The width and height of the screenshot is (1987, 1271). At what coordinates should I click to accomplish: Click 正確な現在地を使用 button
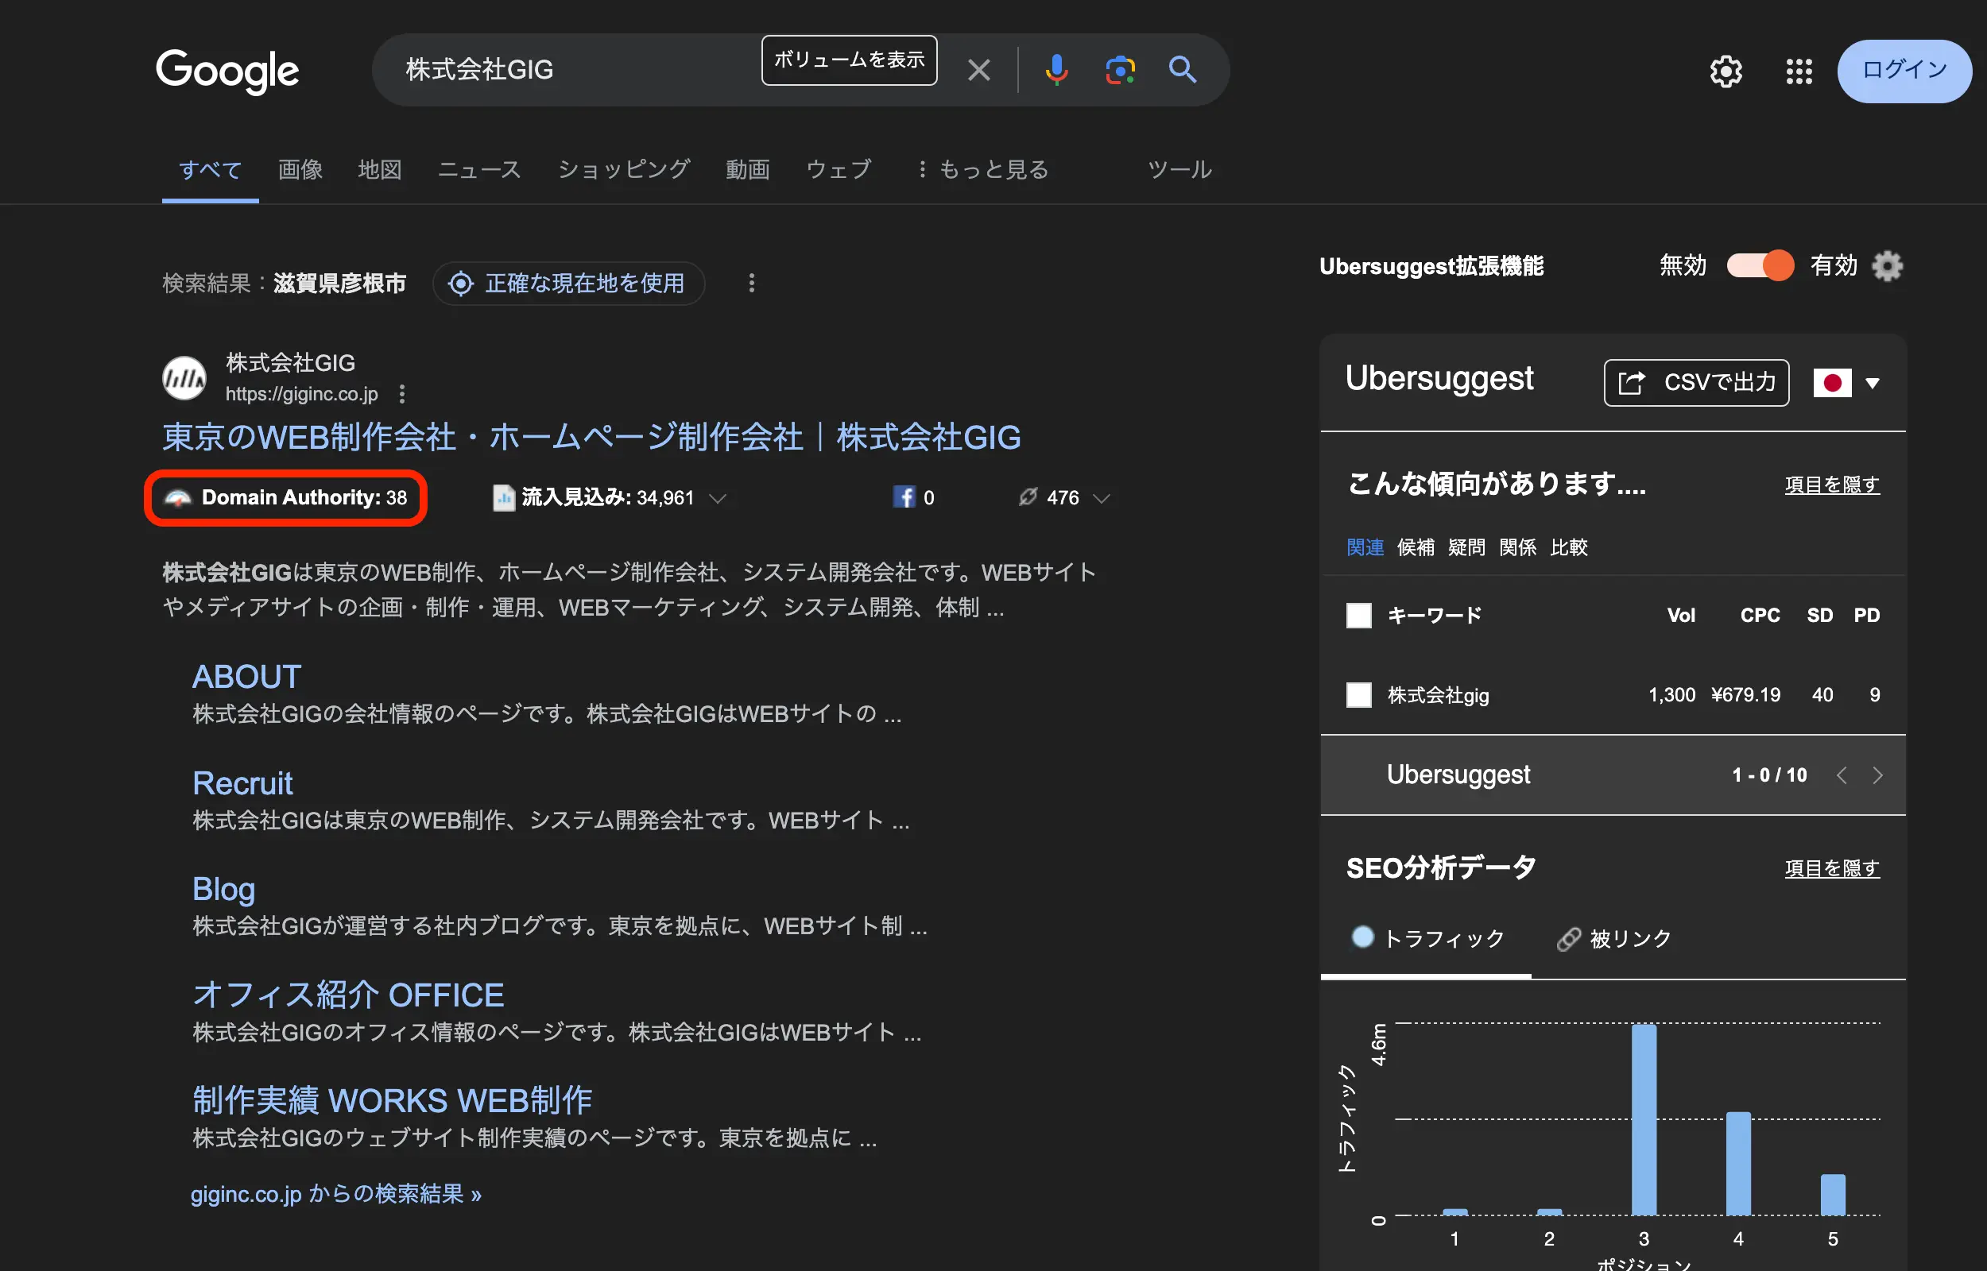coord(568,283)
